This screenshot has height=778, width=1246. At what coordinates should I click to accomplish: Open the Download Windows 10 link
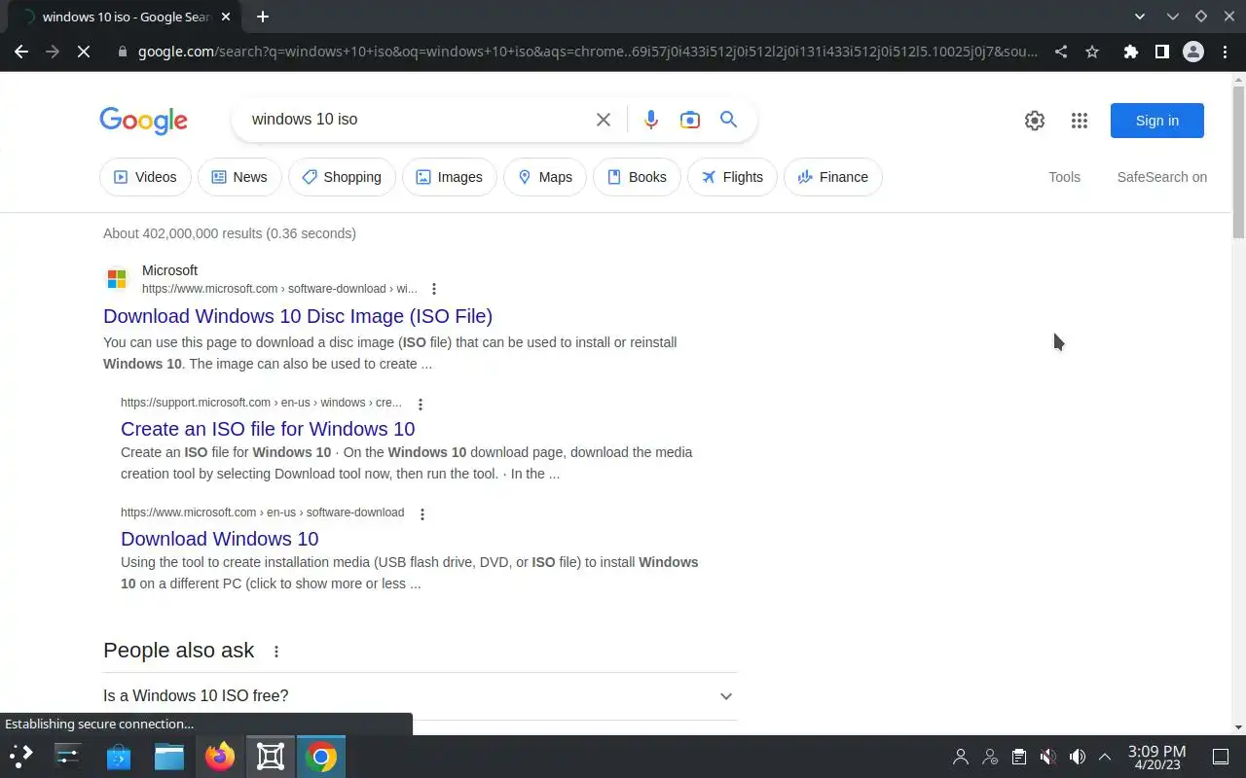220,539
